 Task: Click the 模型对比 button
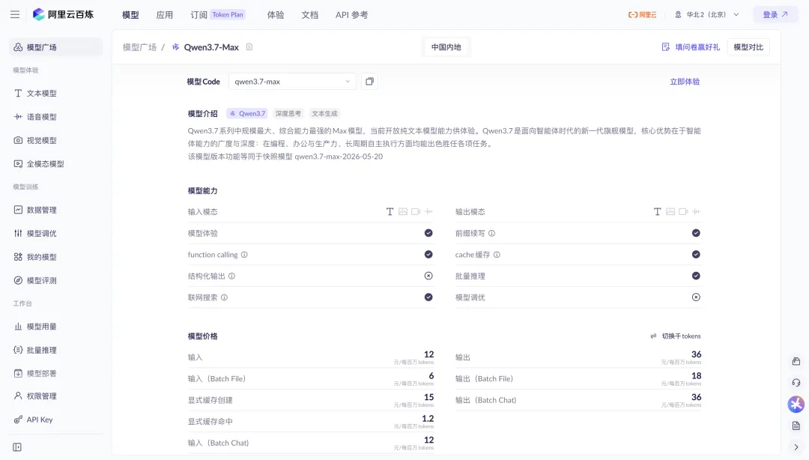pos(748,47)
